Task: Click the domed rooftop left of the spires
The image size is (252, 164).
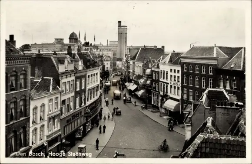Action: (73, 38)
